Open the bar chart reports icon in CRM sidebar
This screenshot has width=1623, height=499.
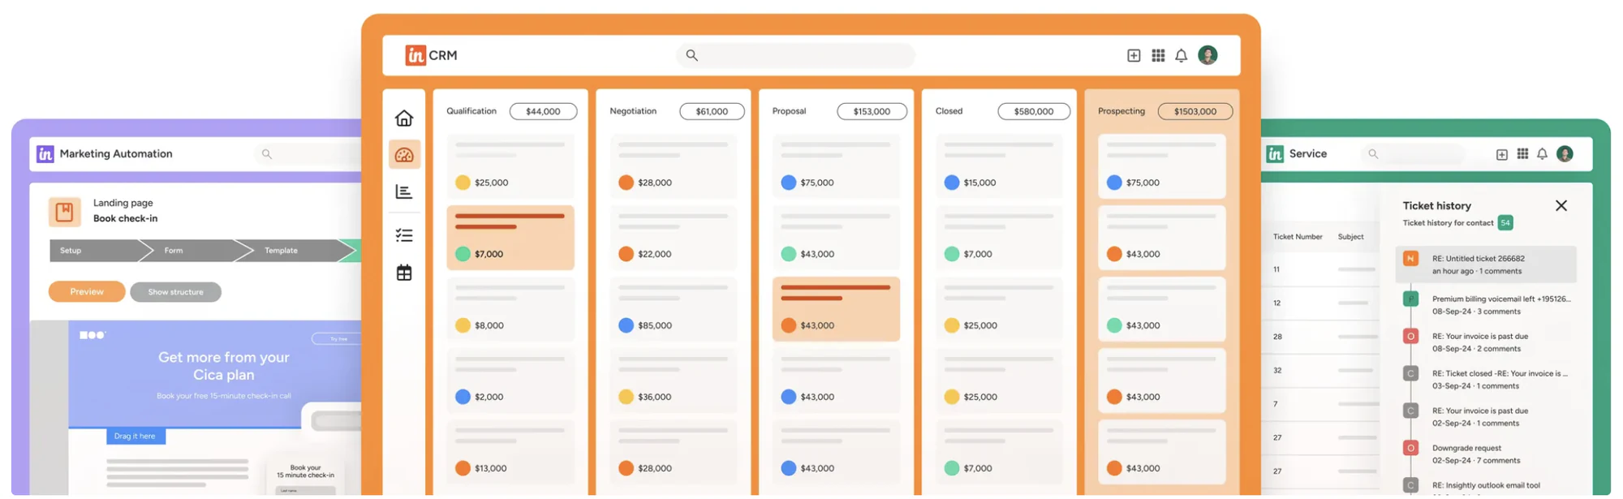click(404, 191)
